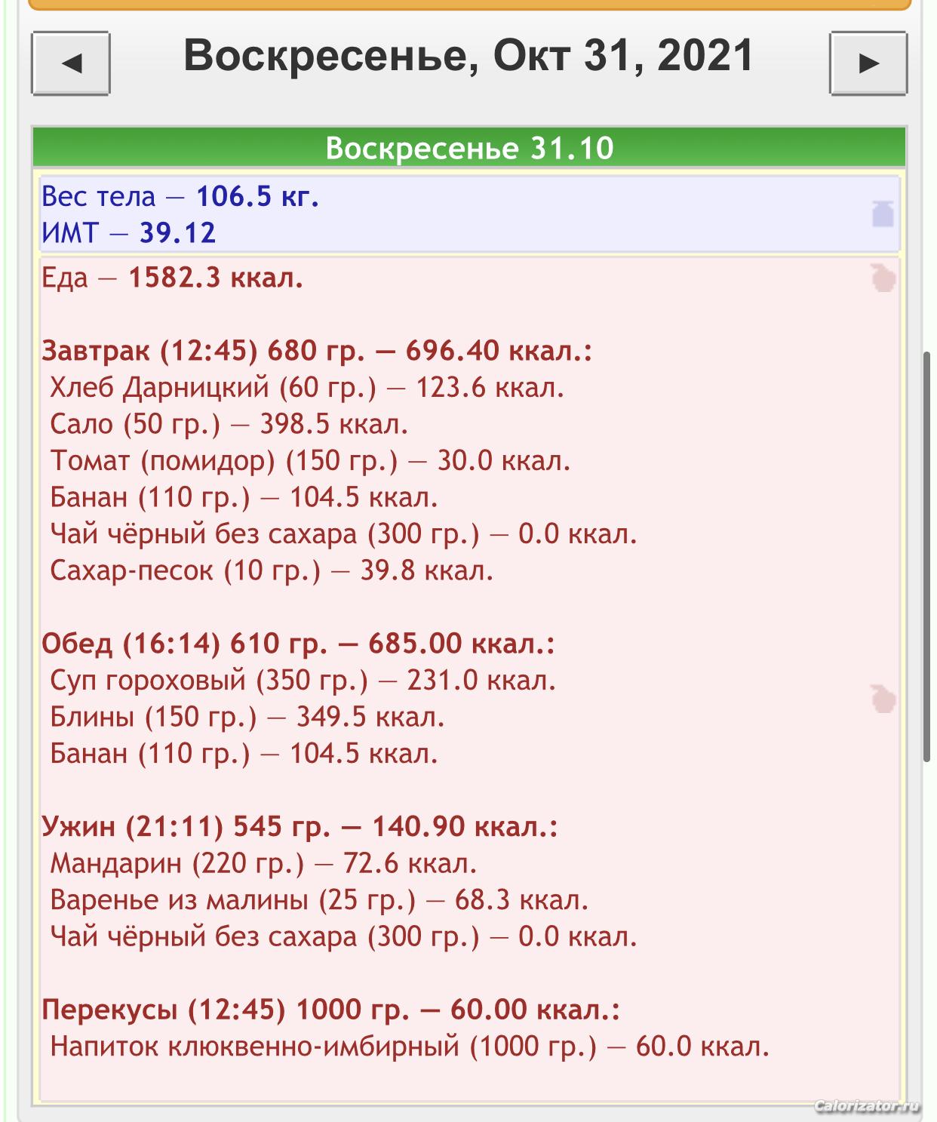The image size is (937, 1122).
Task: Expand the Обед (16:14) meal heading
Action: [x=298, y=644]
